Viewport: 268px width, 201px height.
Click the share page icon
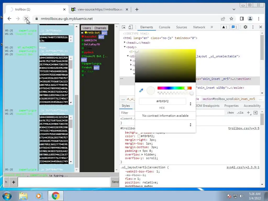tap(223, 19)
